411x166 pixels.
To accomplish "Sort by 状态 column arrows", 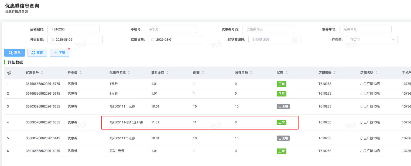I will [286, 73].
